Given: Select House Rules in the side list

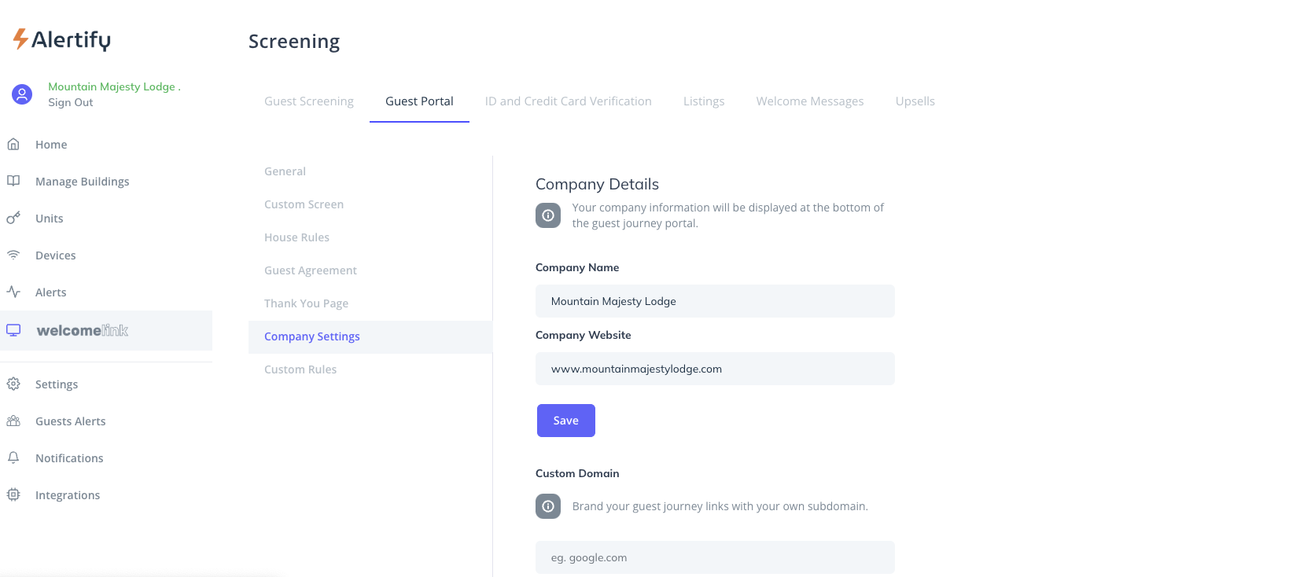Looking at the screenshot, I should point(296,237).
